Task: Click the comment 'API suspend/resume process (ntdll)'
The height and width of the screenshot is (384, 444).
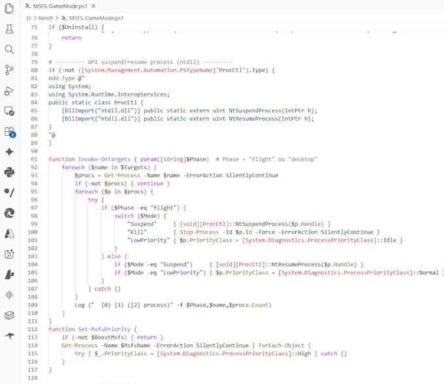Action: [x=143, y=62]
